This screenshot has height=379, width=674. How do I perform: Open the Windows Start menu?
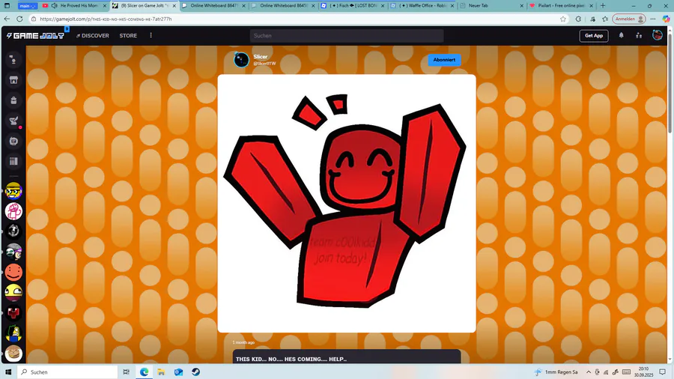pyautogui.click(x=7, y=372)
